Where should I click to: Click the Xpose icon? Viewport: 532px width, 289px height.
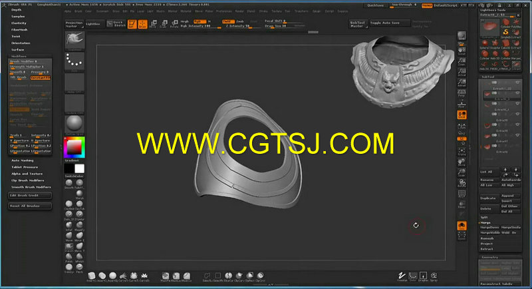point(462,236)
